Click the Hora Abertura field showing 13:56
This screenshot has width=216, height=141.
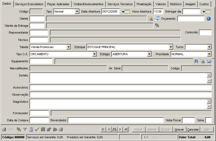158,11
